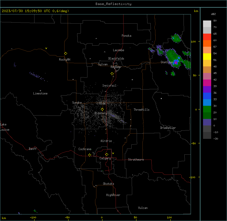Select the yellow diamond marker below Cochrane
The image size is (227, 221).
[x=90, y=155]
